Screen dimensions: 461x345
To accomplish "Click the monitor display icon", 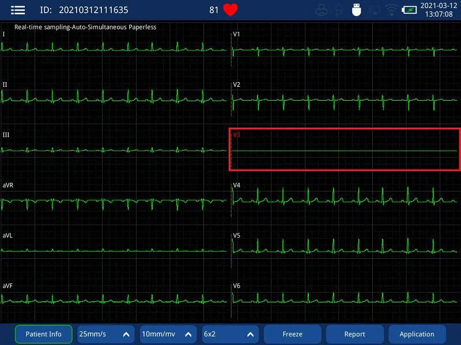I will pyautogui.click(x=375, y=10).
